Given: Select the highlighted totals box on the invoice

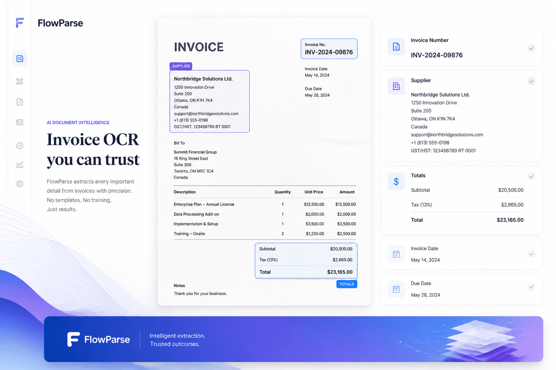Looking at the screenshot, I should coord(306,261).
